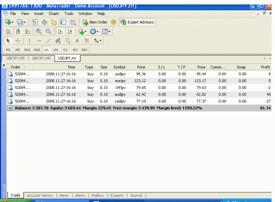Toggle Expert Advisors on or off
This screenshot has width=275, height=202.
pyautogui.click(x=137, y=22)
